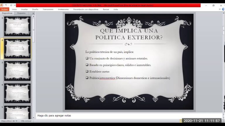Viewport: 225px width, 126px height.
Task: Switch to the Insertar ribbon tab
Action: (24, 9)
